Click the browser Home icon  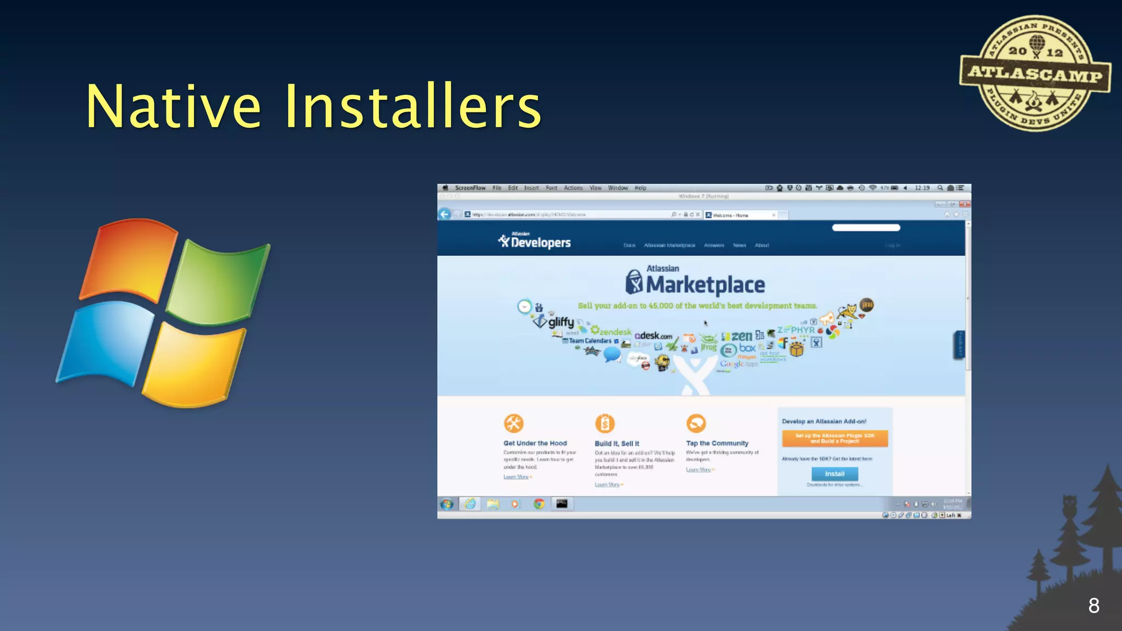(x=947, y=215)
